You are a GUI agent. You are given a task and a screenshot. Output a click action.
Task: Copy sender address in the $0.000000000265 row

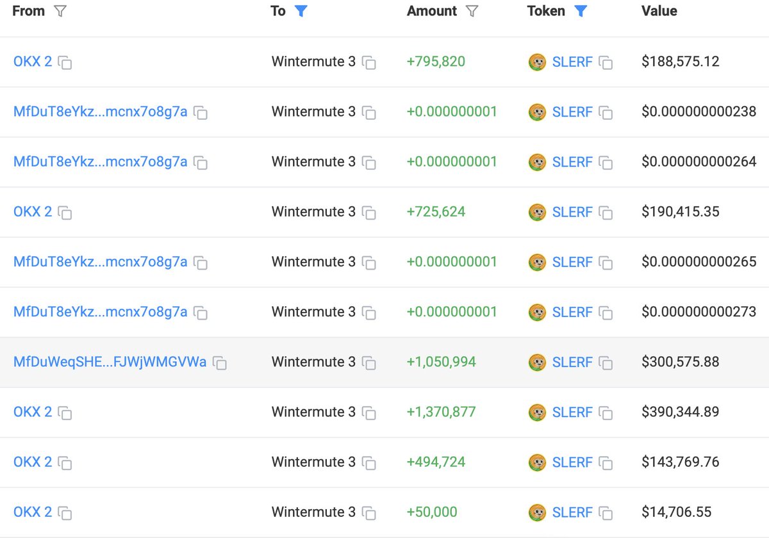[x=201, y=262]
